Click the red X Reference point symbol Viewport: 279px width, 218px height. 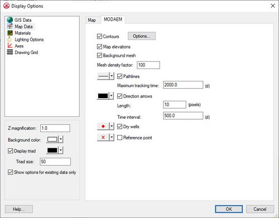[103, 138]
